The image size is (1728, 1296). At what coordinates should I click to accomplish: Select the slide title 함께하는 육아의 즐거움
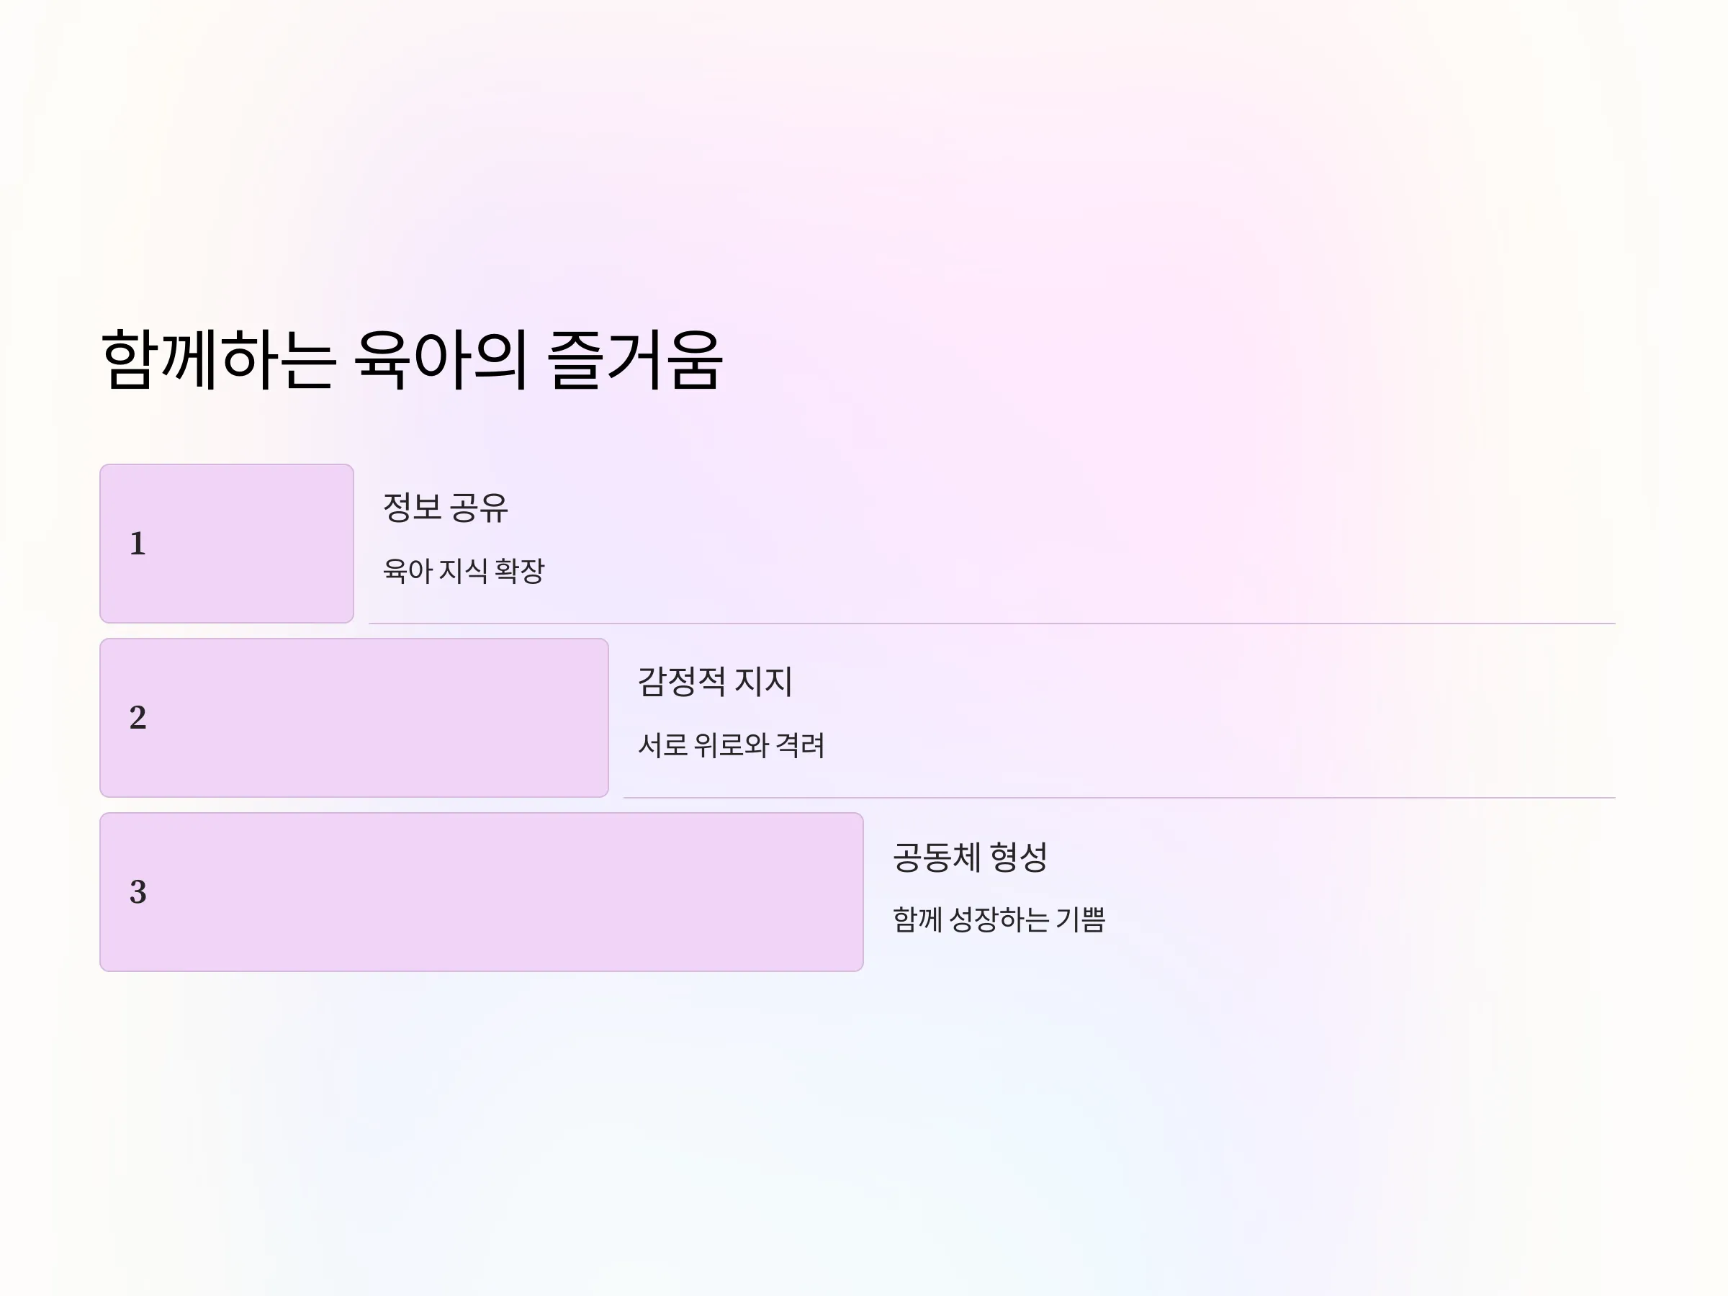412,360
